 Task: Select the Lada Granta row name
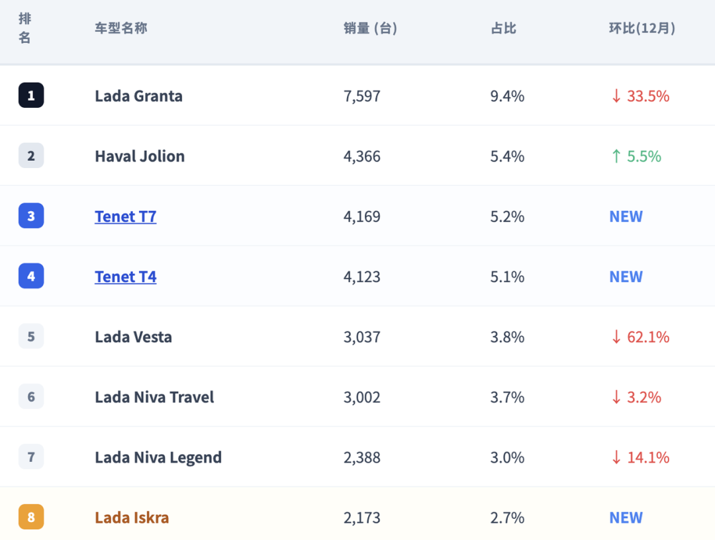pos(138,96)
